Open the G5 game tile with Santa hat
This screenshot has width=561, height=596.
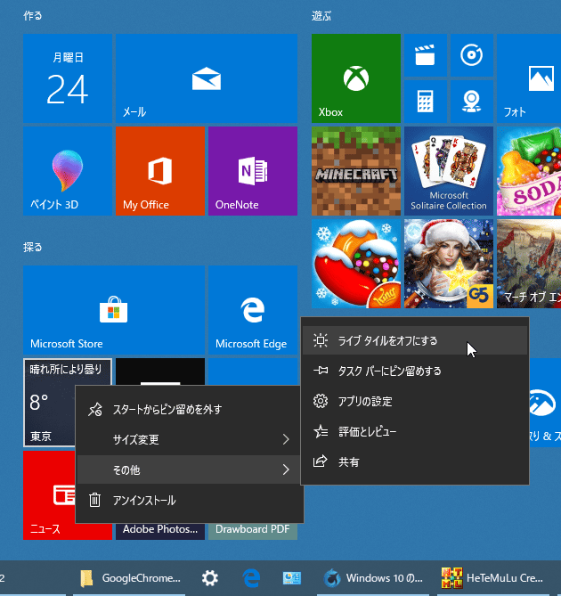pyautogui.click(x=449, y=264)
